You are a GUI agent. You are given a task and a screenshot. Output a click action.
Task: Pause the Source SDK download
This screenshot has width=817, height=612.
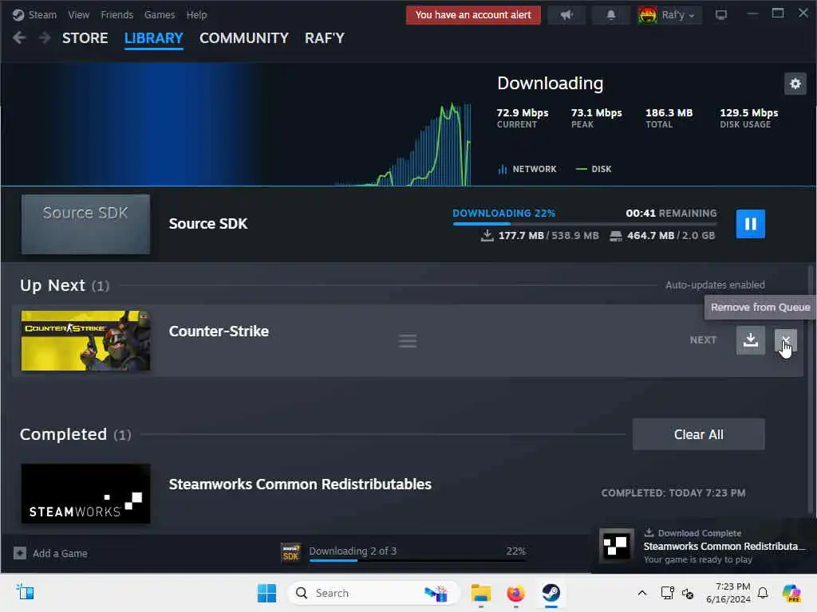(750, 224)
